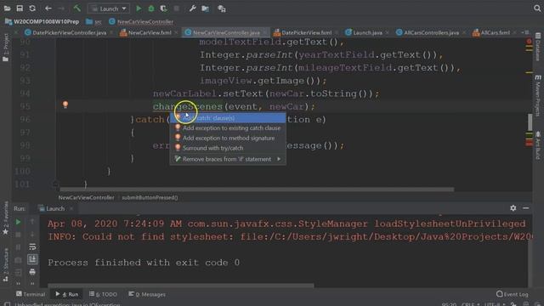Open settings via the wrench icon
544x306 pixels.
[193, 8]
